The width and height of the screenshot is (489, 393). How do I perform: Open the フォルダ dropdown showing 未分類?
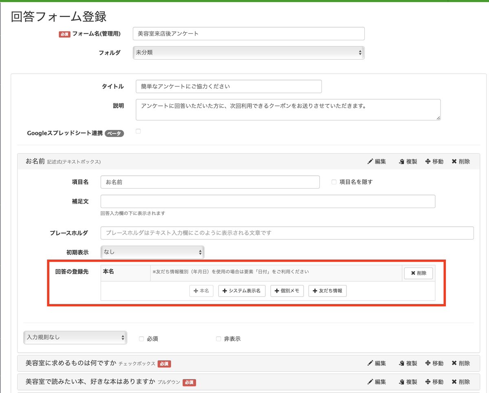click(x=249, y=53)
